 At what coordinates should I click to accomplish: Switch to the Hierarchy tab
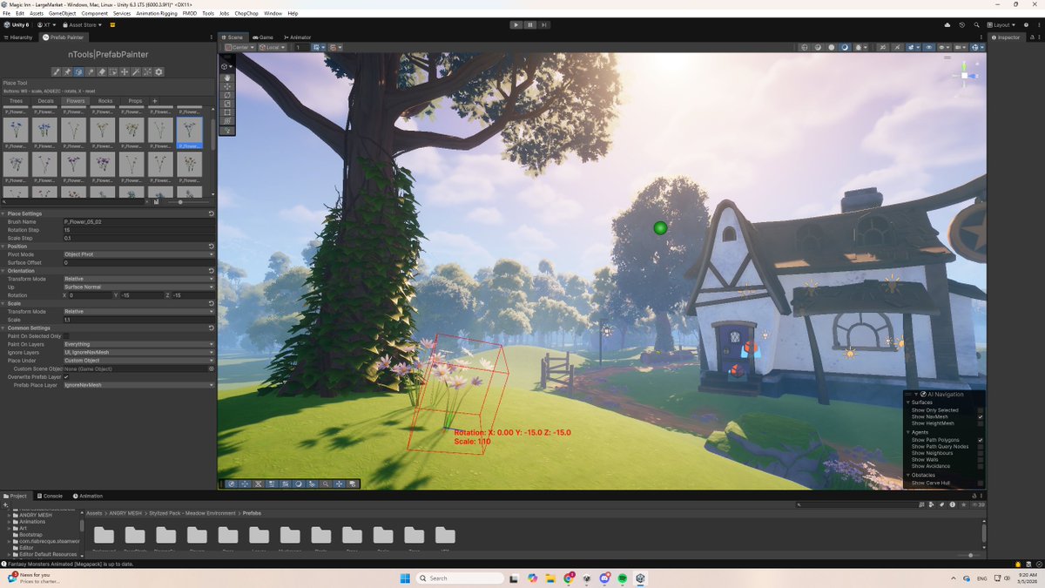18,37
